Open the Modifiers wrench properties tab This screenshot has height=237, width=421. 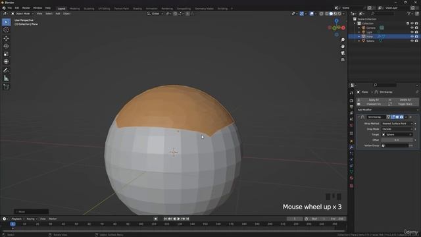pyautogui.click(x=351, y=147)
